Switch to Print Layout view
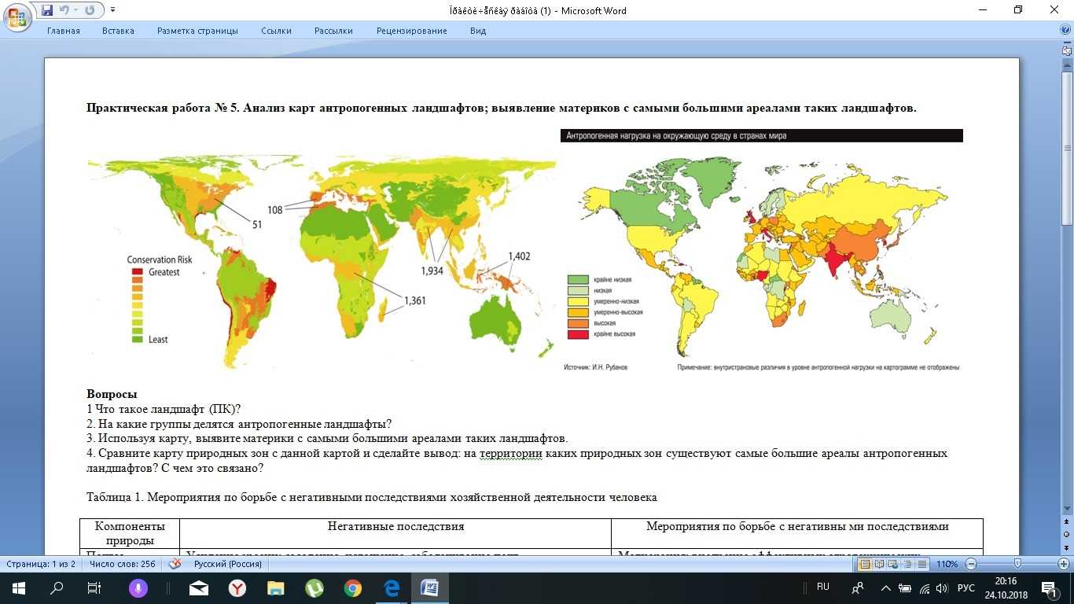Screen dimensions: 1074x604 866,564
